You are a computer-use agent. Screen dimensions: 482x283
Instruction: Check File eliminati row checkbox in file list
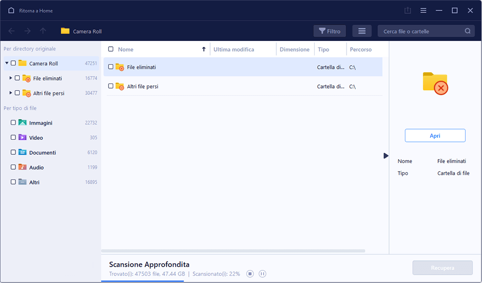point(111,67)
